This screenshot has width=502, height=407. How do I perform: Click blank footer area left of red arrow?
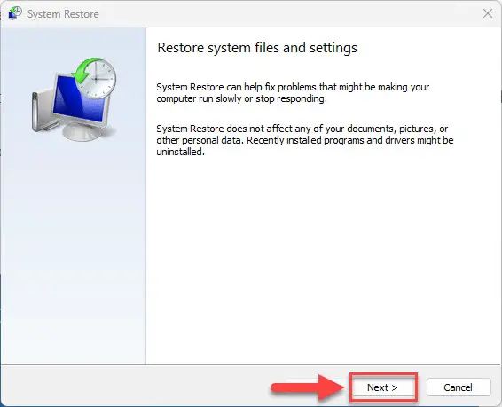(135, 387)
